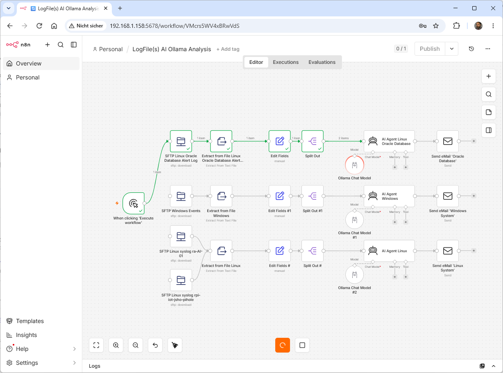Click the workflow name LogFile(s) AI Ollama Analysis
Screen dimensions: 503x373
point(172,49)
